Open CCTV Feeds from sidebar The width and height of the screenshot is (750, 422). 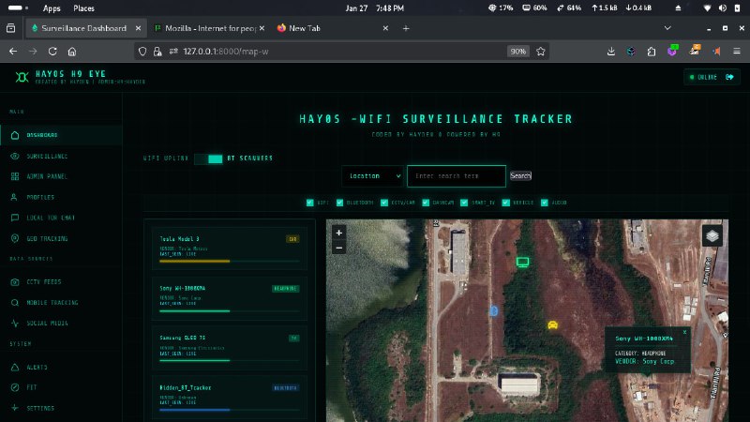[47, 281]
